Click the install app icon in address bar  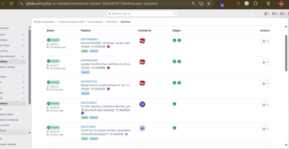[x=201, y=4]
